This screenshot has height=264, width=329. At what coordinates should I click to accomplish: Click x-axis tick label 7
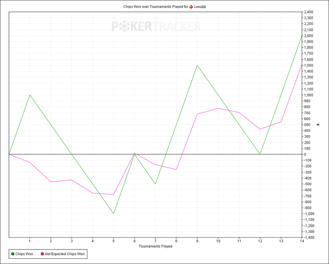[x=155, y=241]
